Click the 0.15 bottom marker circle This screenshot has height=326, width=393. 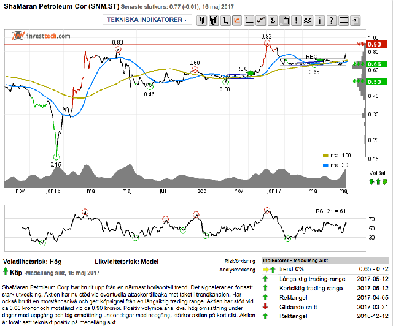point(56,157)
